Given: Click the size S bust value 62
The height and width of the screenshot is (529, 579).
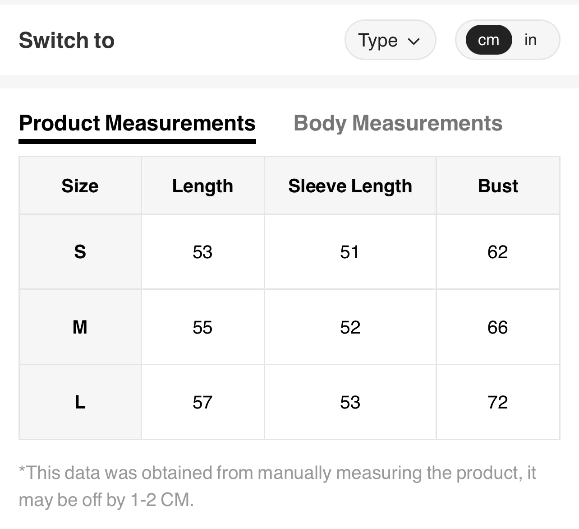Looking at the screenshot, I should pos(497,252).
